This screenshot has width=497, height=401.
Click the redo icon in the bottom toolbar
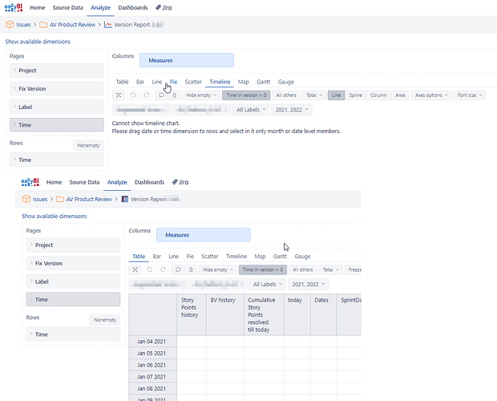pyautogui.click(x=163, y=269)
